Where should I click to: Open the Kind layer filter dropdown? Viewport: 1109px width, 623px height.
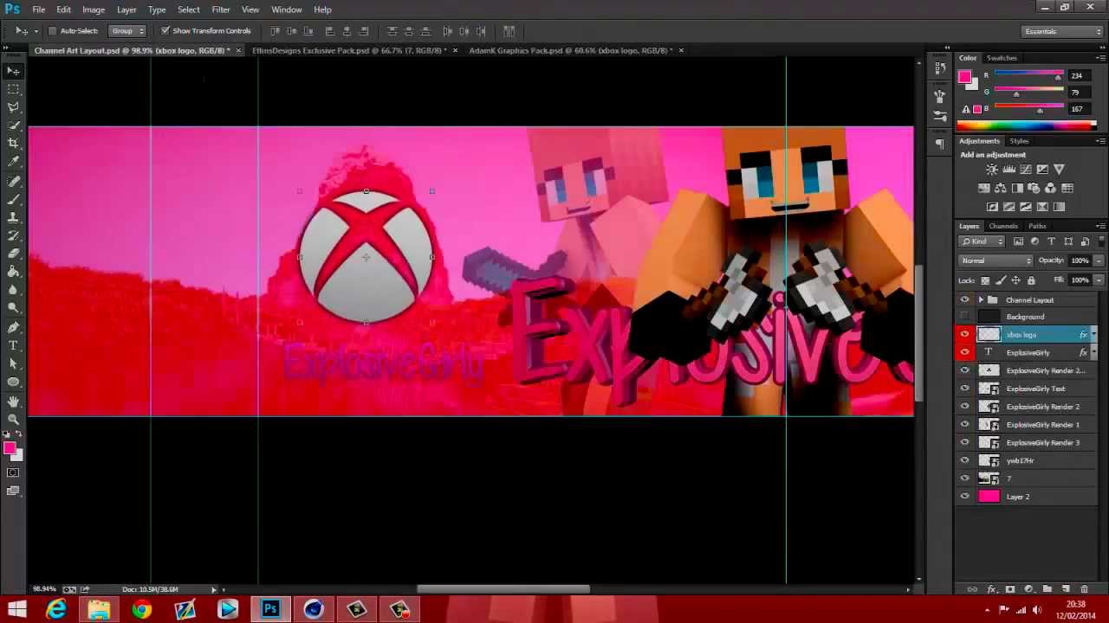click(983, 241)
